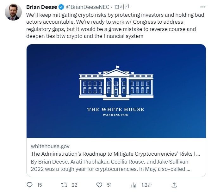Open the Administration's Roadmap article title
211x192 pixels.
(x=115, y=154)
